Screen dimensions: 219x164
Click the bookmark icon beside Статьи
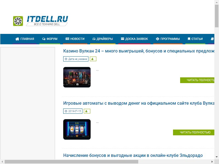pos(189,39)
